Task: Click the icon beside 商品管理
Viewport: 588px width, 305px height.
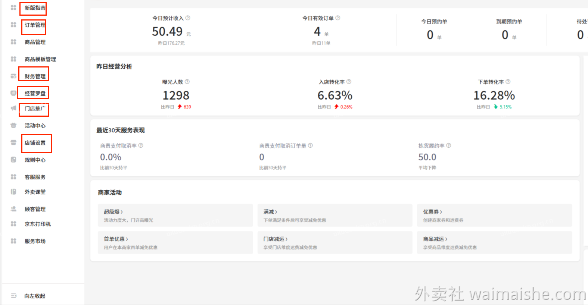Action: point(13,42)
